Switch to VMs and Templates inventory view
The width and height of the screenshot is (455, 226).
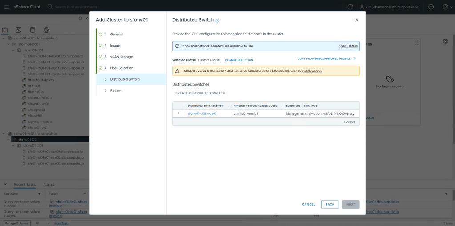coord(19,30)
